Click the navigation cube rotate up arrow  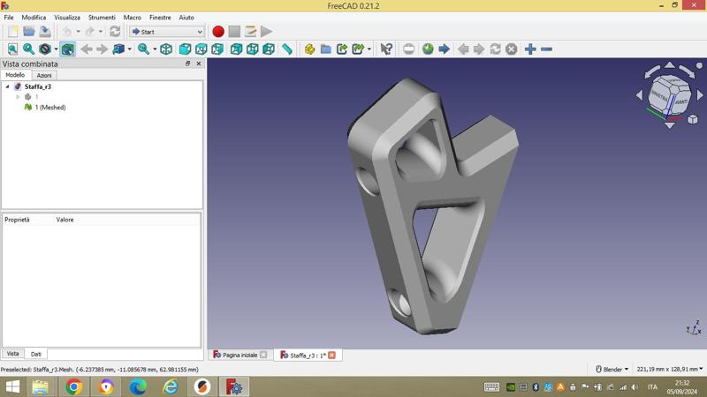coord(670,65)
